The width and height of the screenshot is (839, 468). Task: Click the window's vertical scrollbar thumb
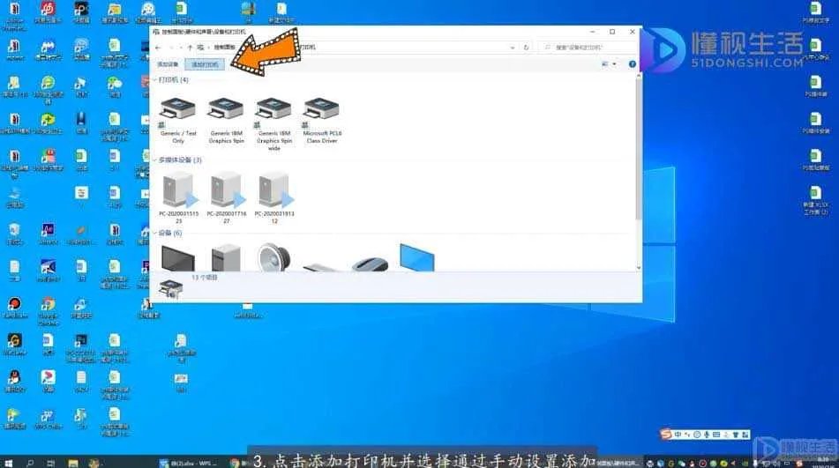tap(638, 150)
